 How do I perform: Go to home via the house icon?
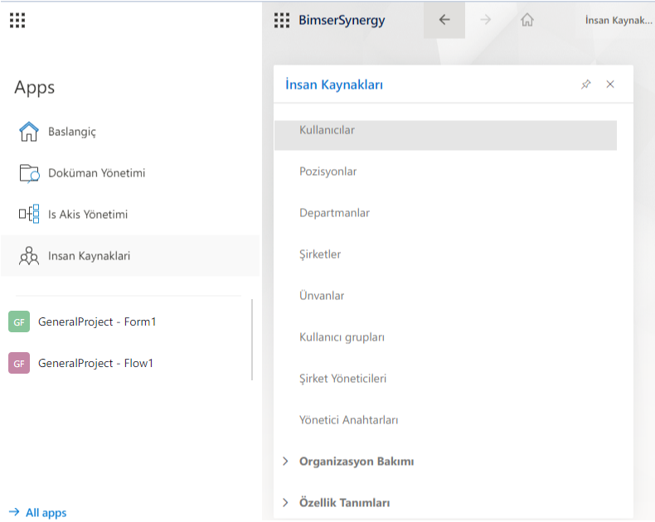[x=526, y=21]
